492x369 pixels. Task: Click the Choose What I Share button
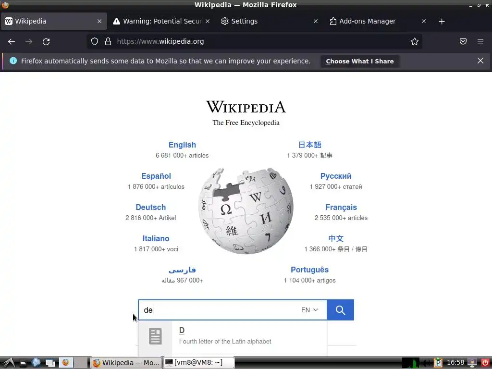pyautogui.click(x=359, y=61)
